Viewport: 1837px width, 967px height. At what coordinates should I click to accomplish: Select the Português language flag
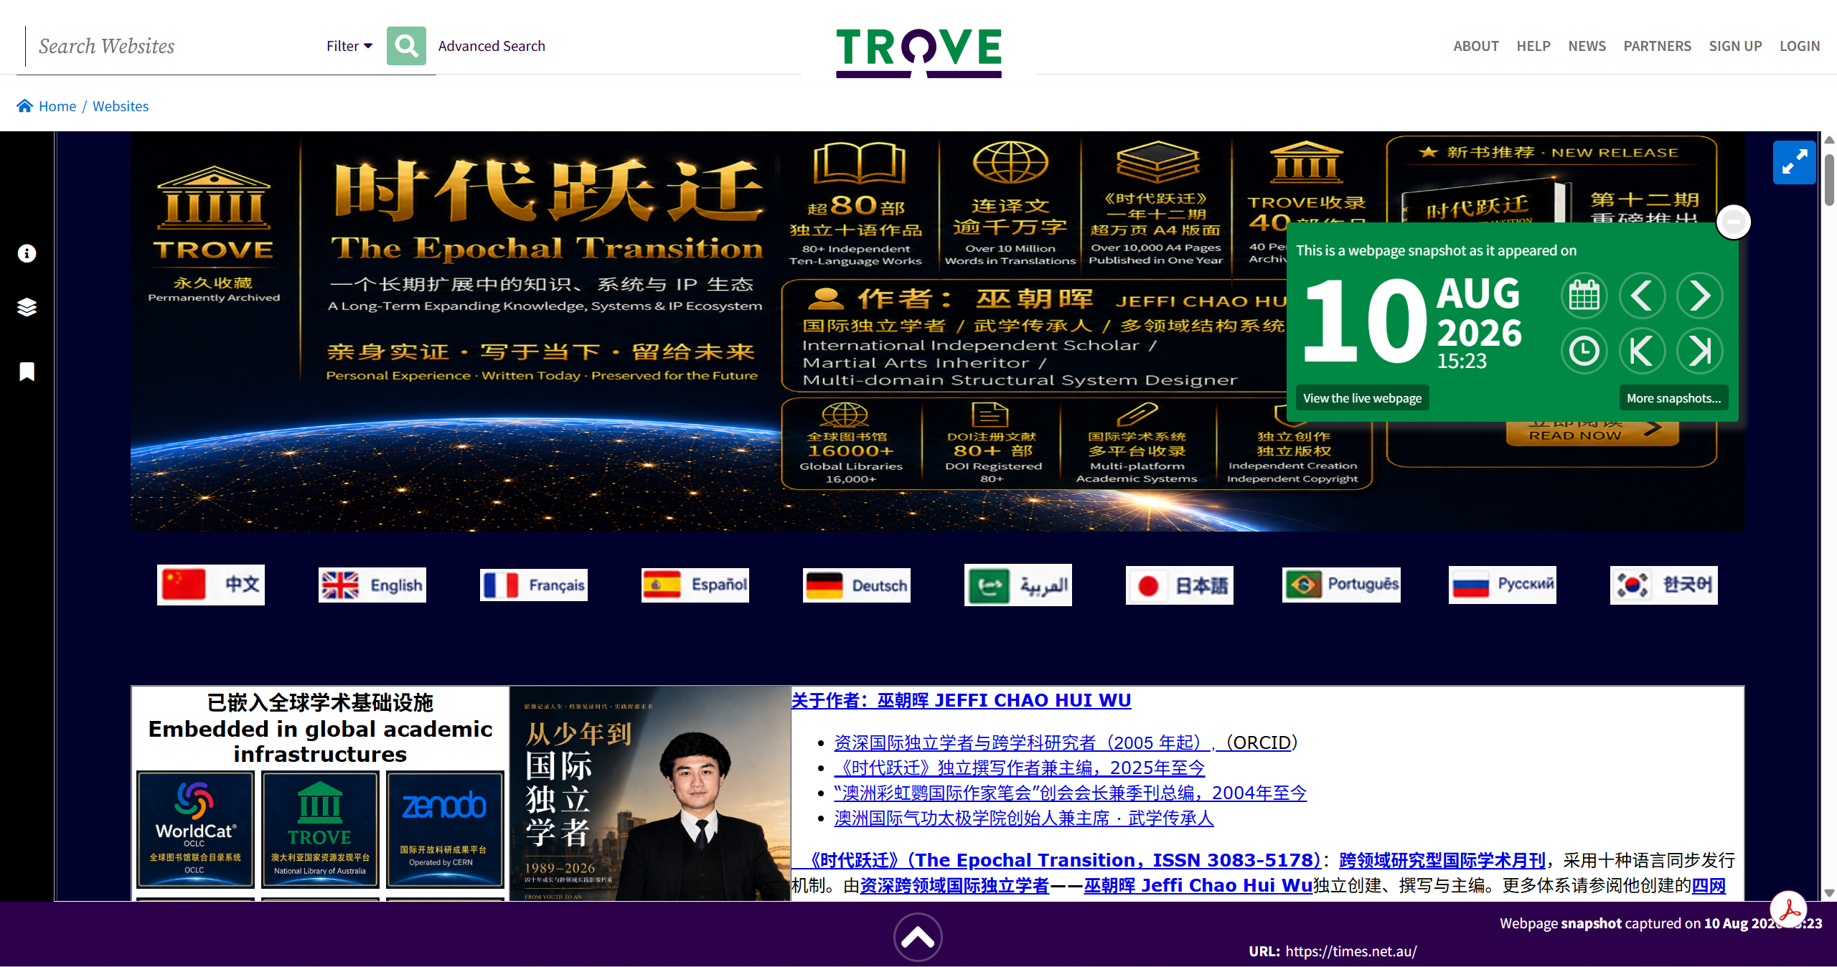pos(1341,585)
